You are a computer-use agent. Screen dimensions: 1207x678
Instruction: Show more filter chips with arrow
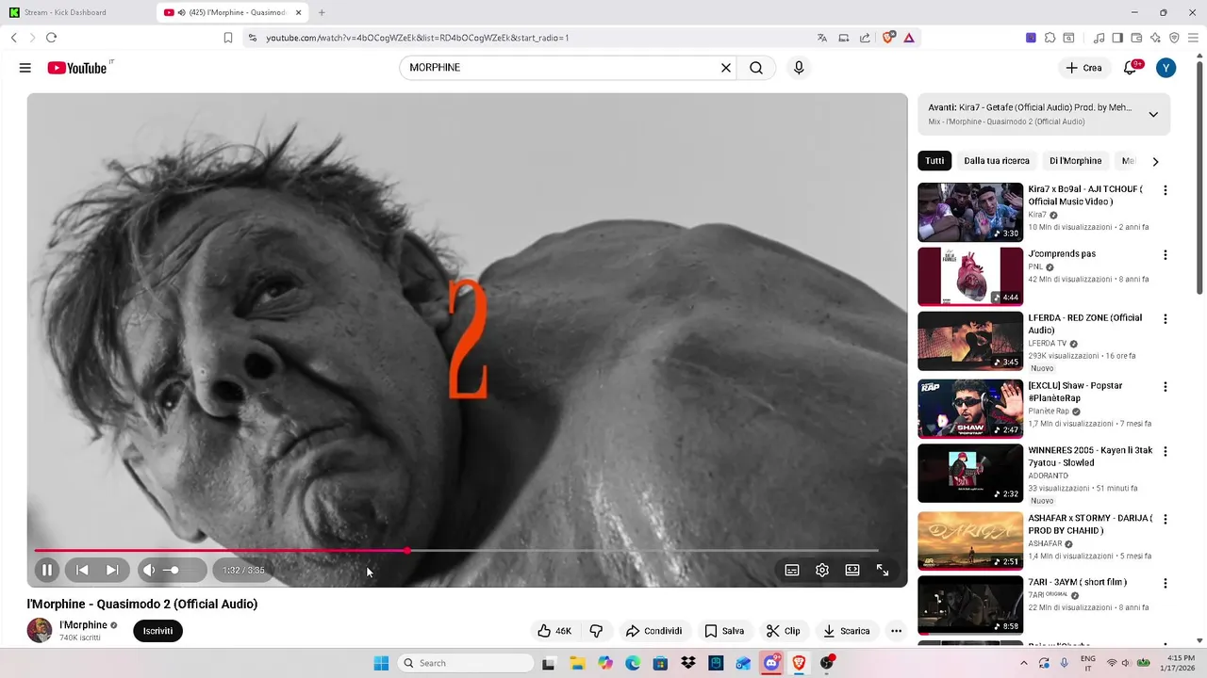point(1155,161)
